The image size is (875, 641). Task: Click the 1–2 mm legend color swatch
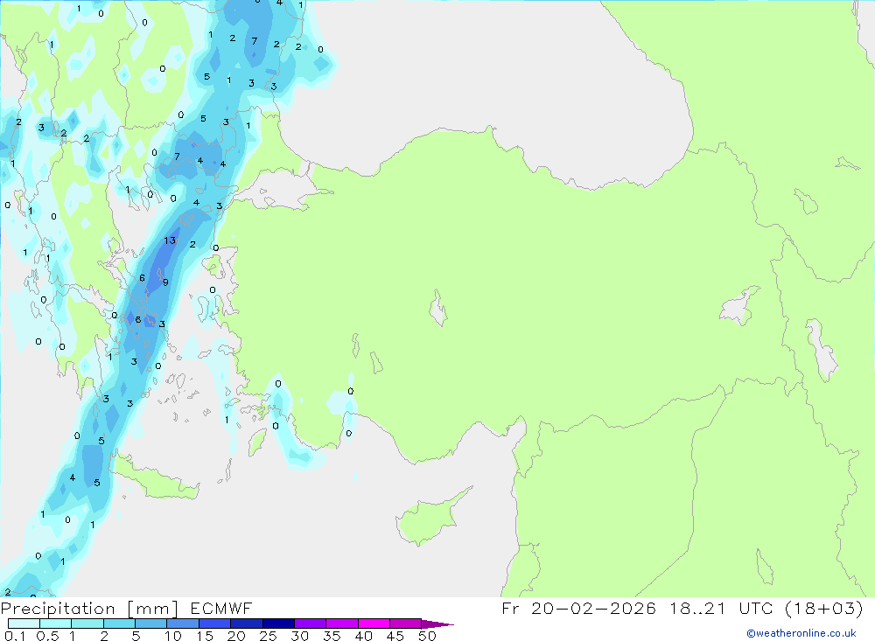pyautogui.click(x=87, y=624)
